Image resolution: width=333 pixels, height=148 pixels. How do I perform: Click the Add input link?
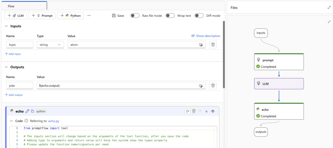pos(13,54)
